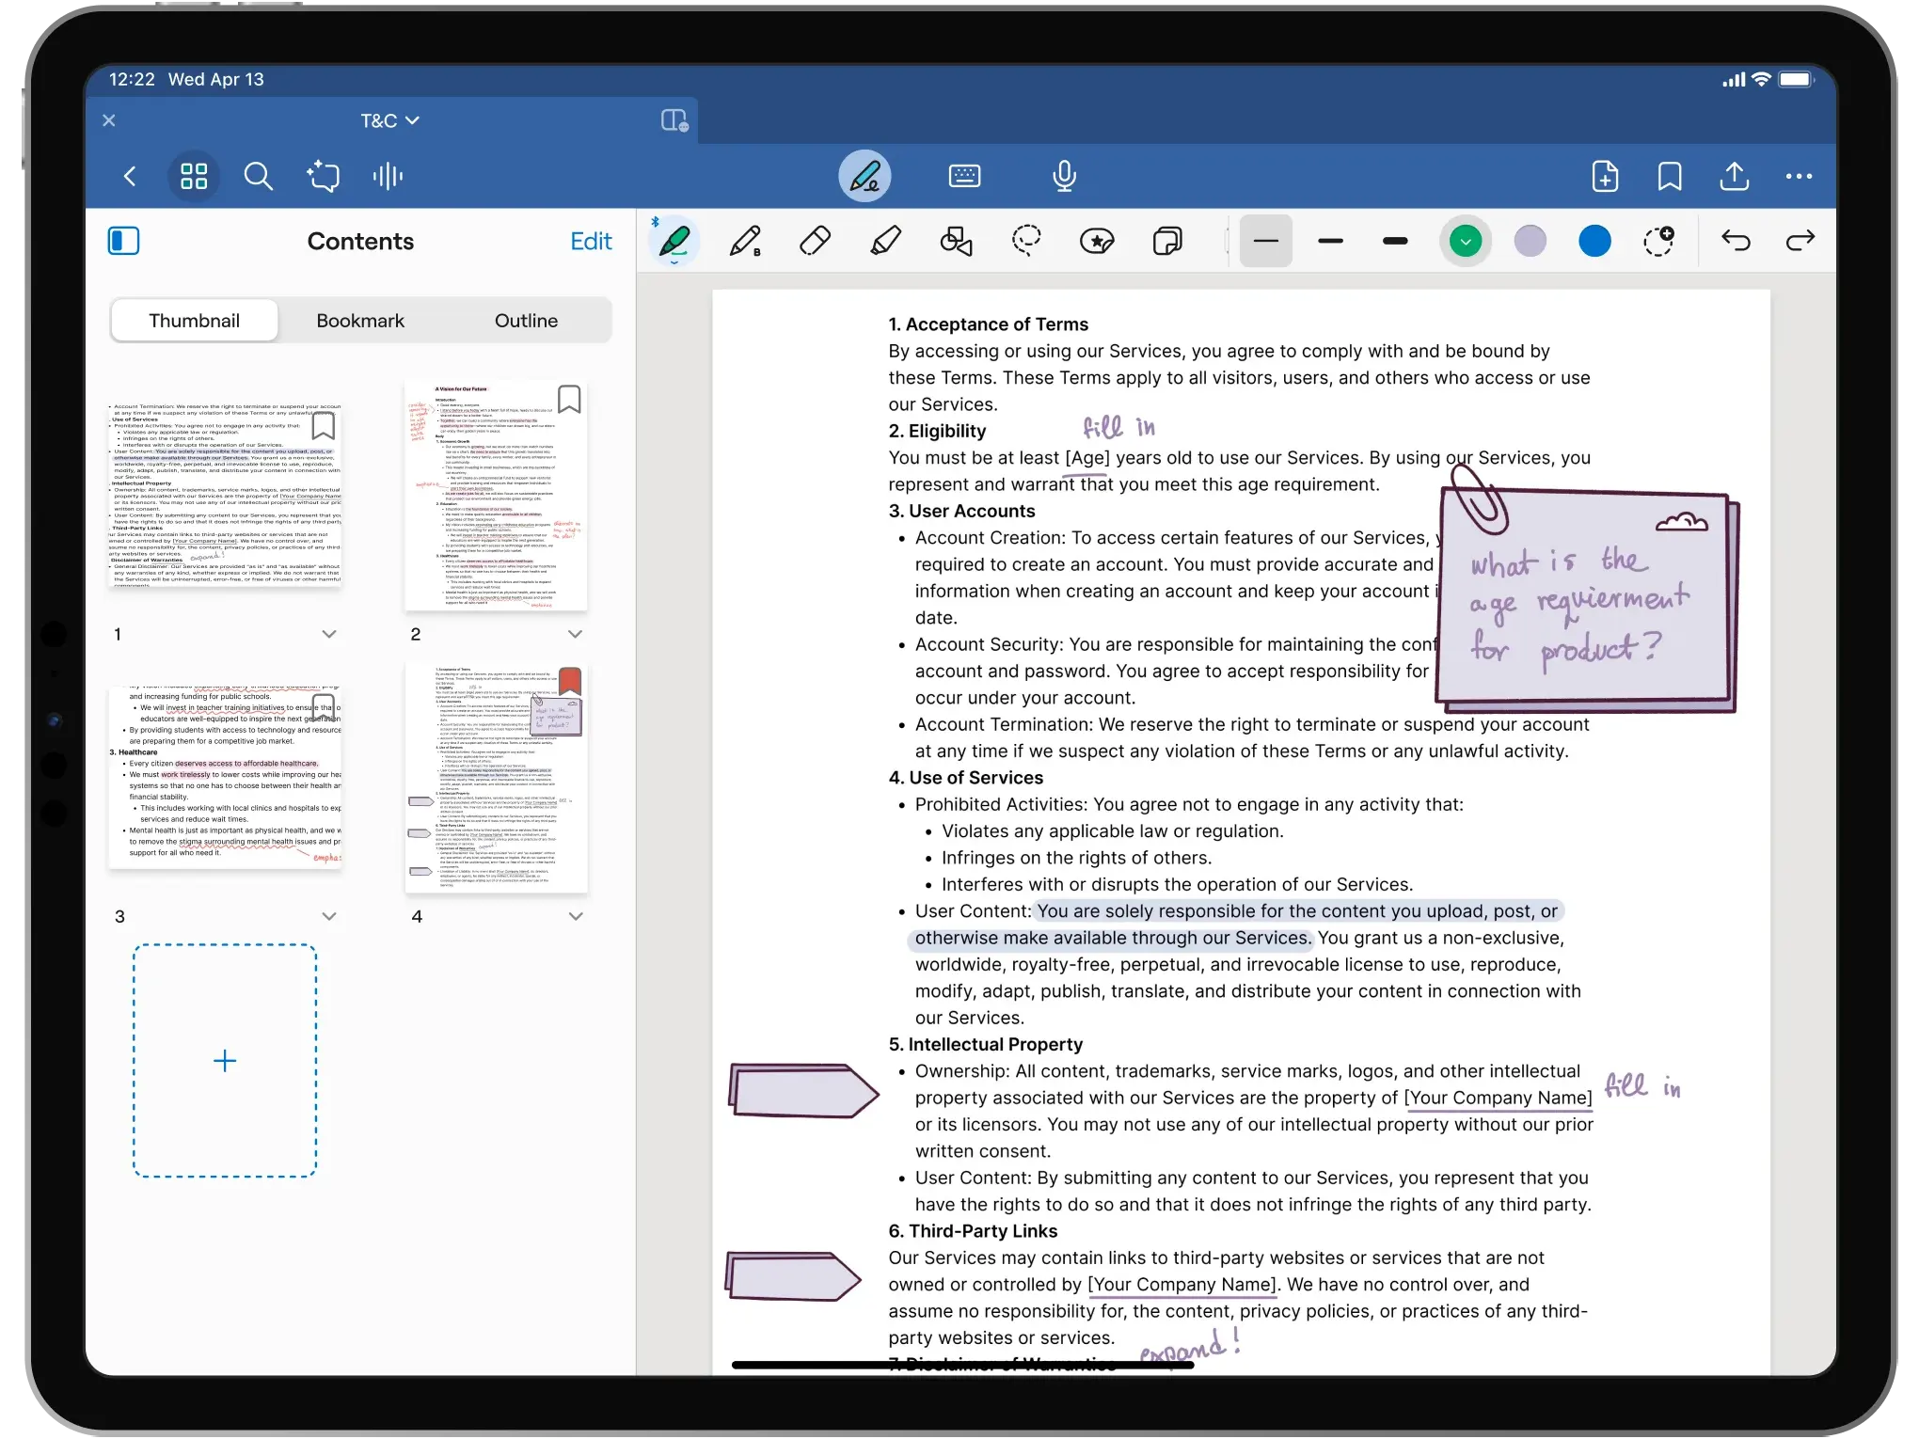The height and width of the screenshot is (1439, 1919).
Task: Tap the "3. User Accounts" heading
Action: (961, 511)
